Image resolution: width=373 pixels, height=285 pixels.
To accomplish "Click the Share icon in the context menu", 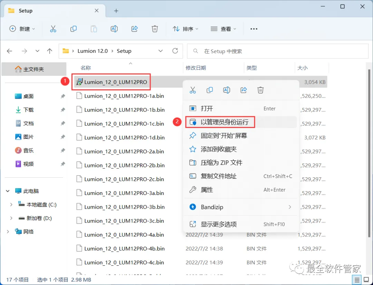I will (x=243, y=90).
